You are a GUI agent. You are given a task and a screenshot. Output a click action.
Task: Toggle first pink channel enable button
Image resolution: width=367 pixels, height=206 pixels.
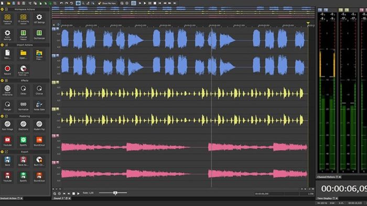click(x=53, y=136)
